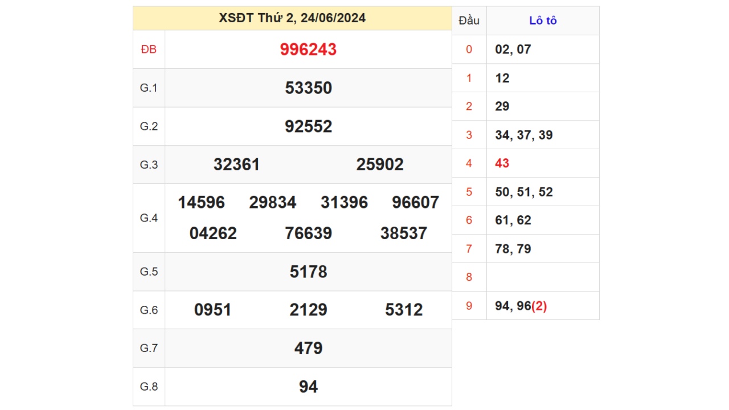Click the G.5 row label
This screenshot has width=729, height=410.
149,272
